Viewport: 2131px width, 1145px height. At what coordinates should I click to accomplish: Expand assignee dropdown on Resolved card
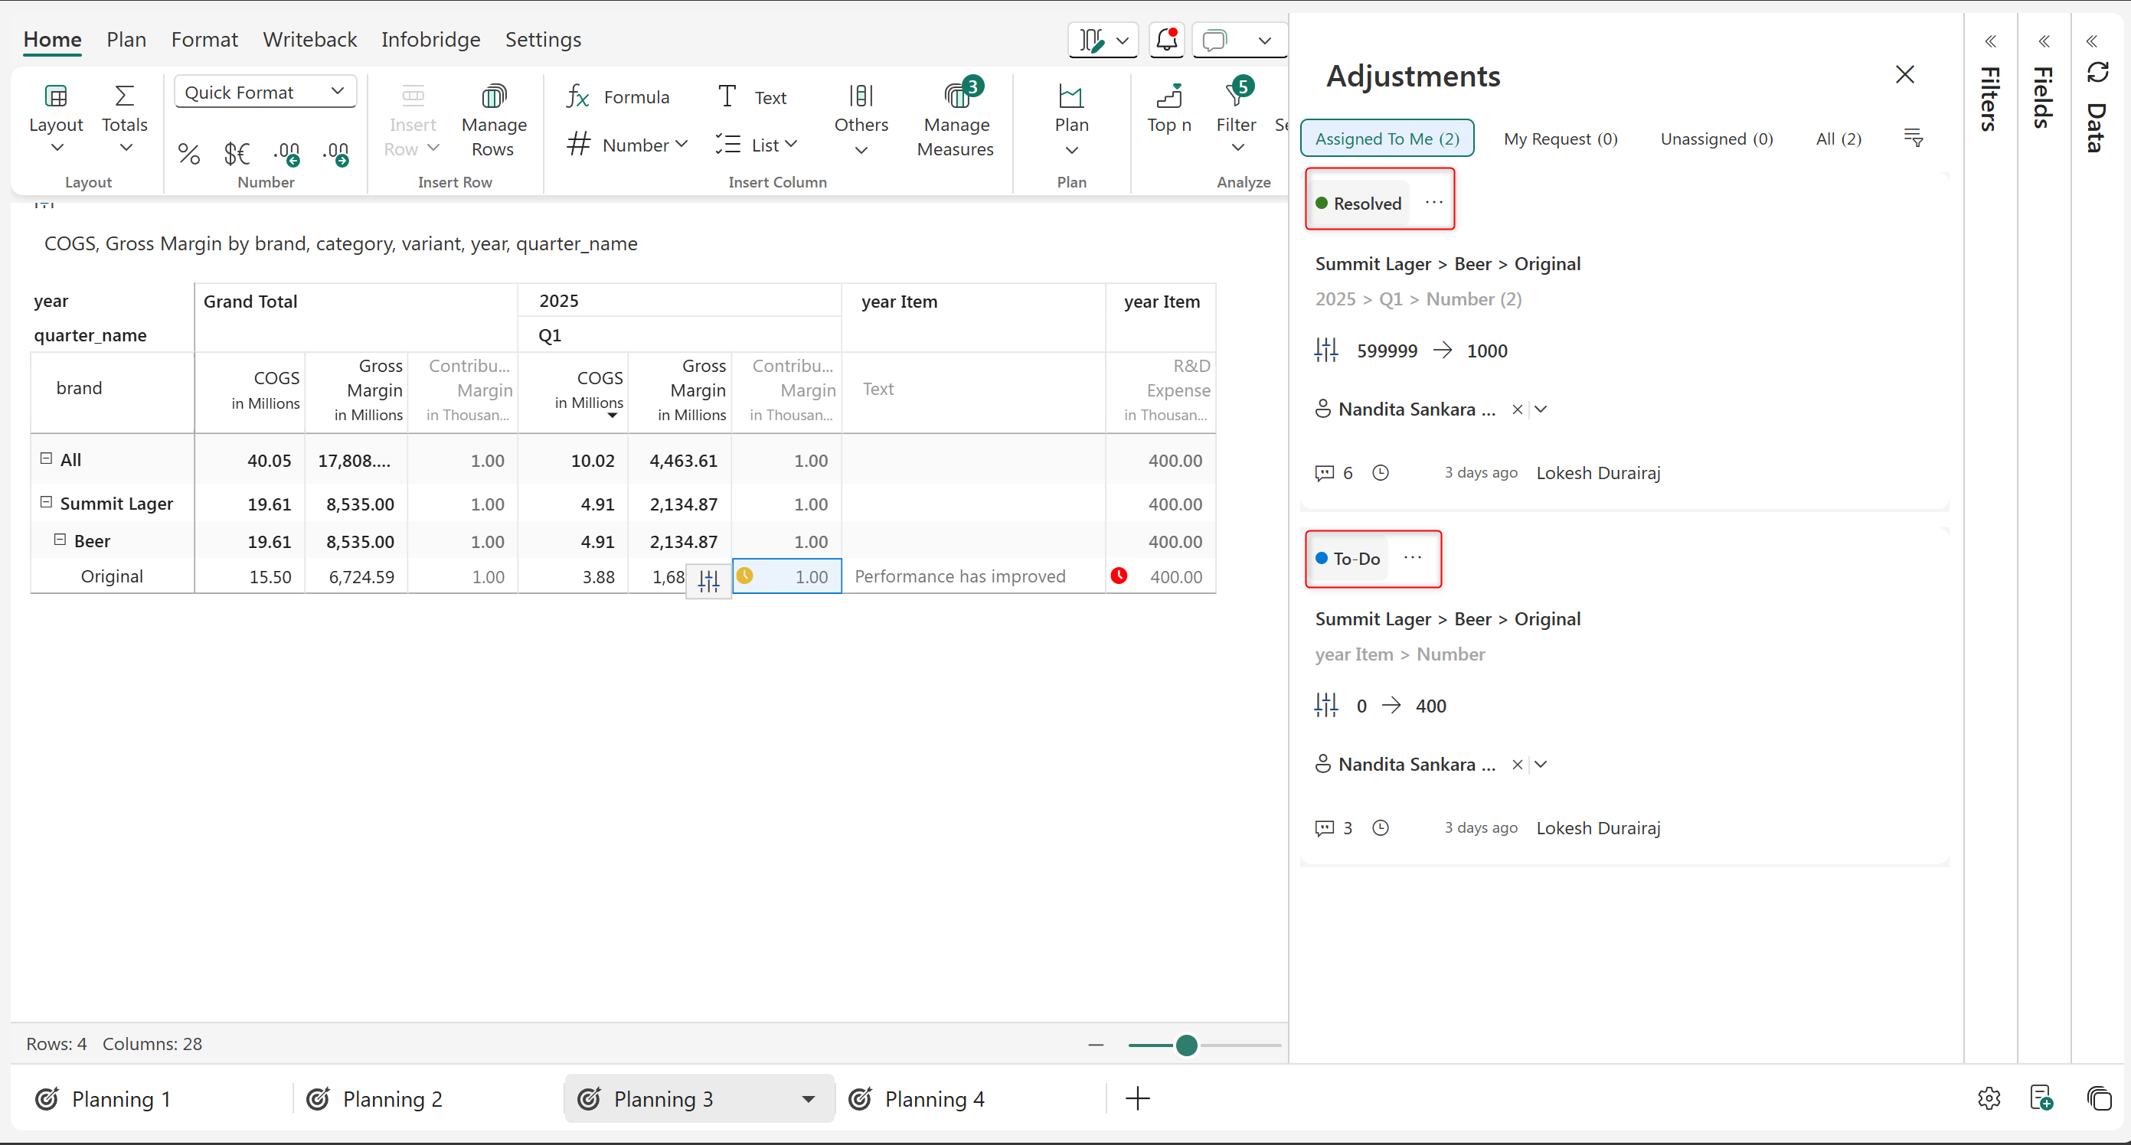pos(1541,409)
